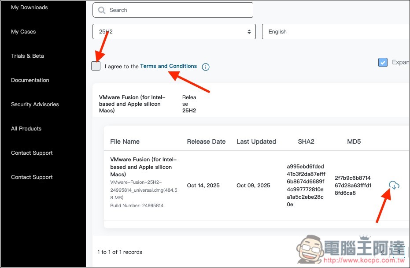Open My Cases from the sidebar

pyautogui.click(x=23, y=32)
